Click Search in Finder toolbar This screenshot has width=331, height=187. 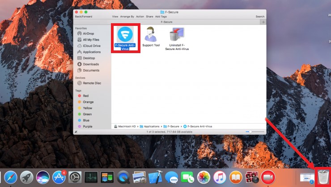tap(260, 17)
